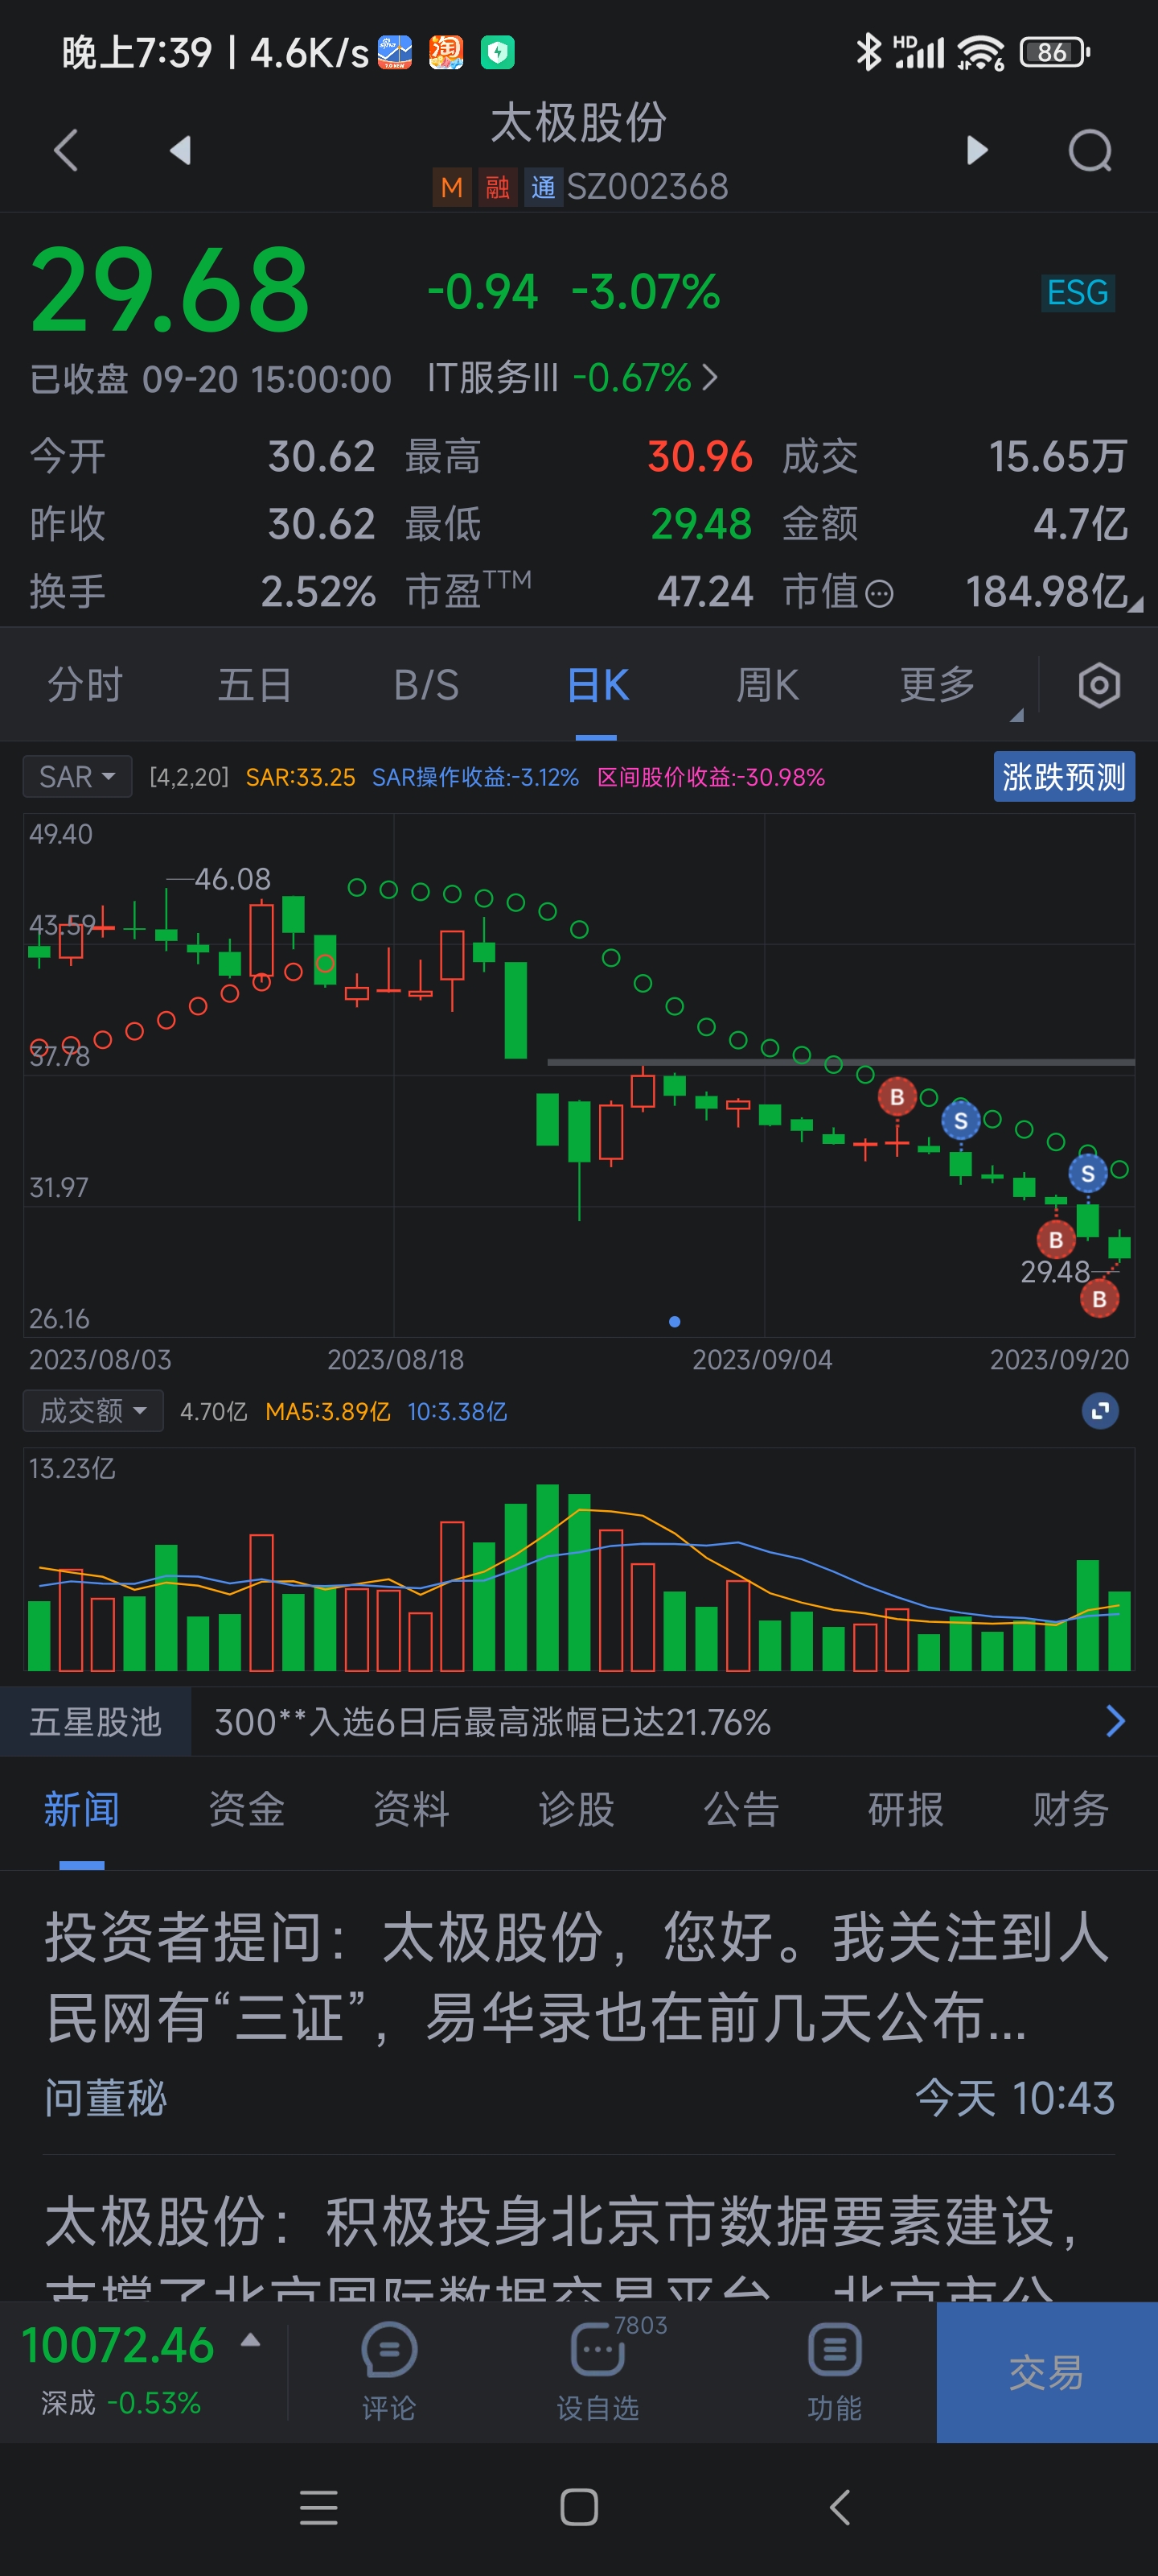Tap the SAR:33.25 indicator value
Screen dimensions: 1158x2576
point(301,777)
